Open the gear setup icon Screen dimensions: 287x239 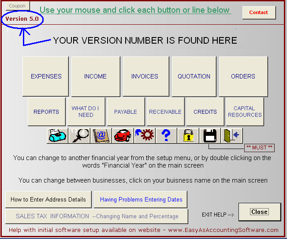145,135
